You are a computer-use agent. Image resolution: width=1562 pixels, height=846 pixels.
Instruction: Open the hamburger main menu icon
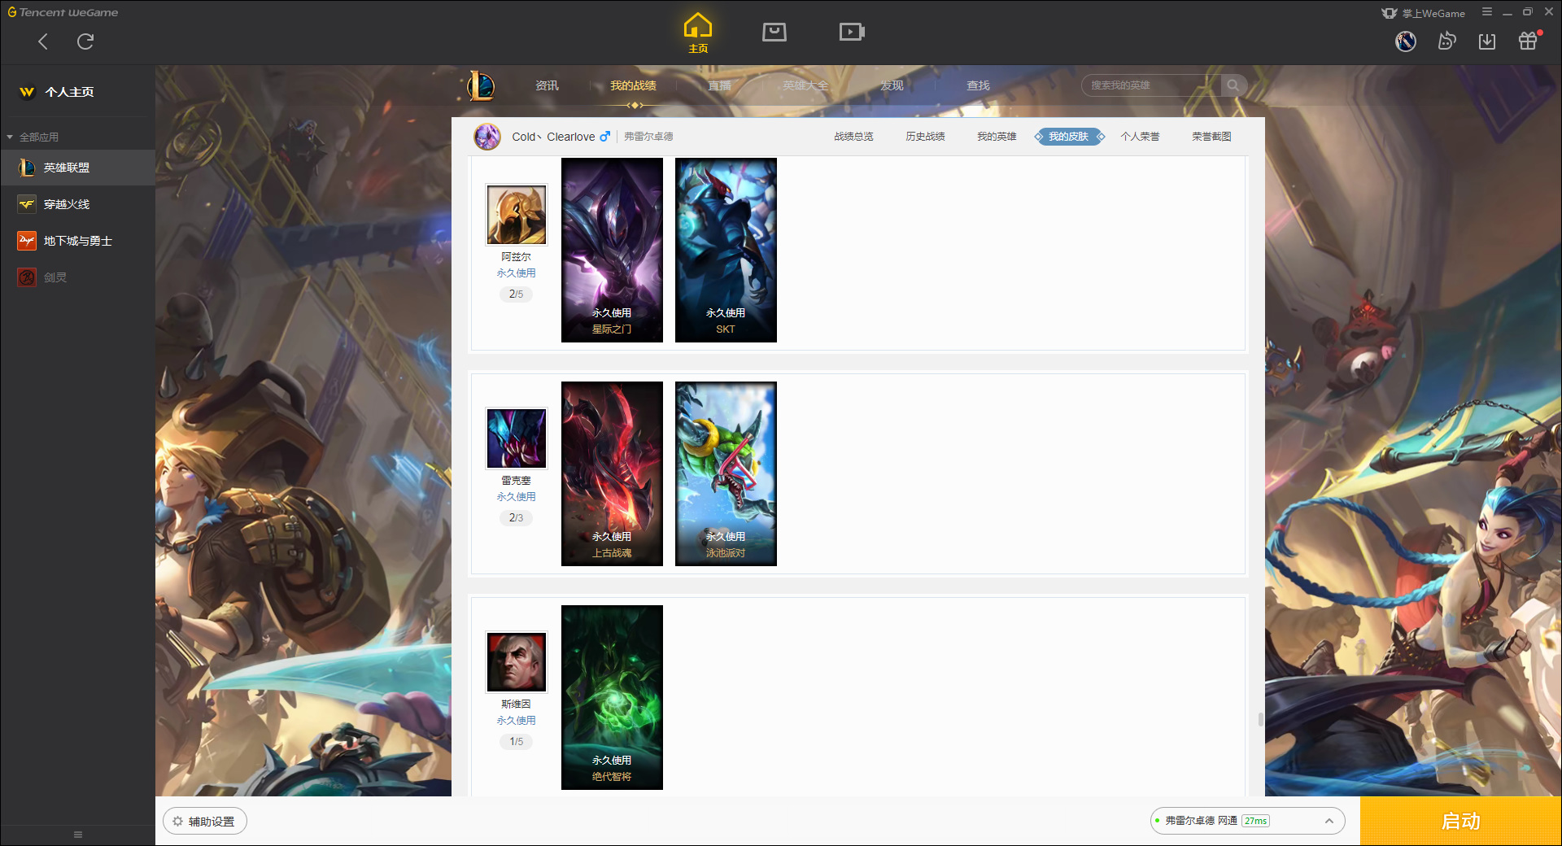tap(1487, 12)
